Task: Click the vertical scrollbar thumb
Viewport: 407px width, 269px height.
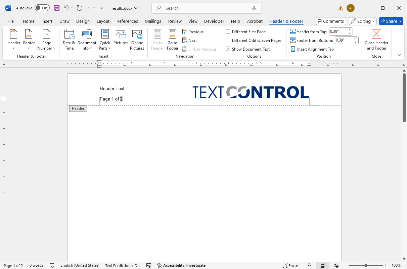Action: tap(404, 97)
